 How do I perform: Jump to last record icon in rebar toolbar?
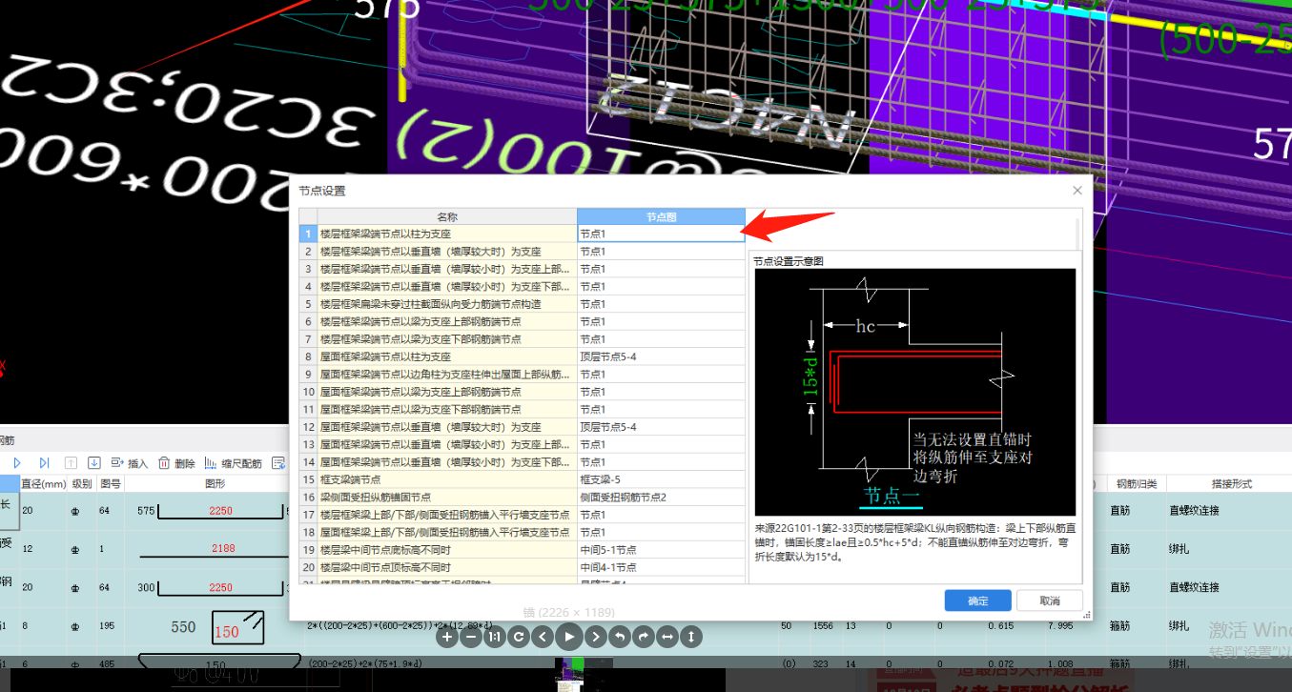pos(44,463)
